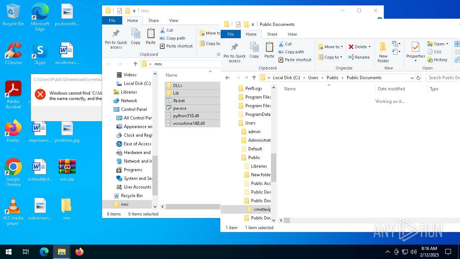Click Rename in Public Documents ribbon
This screenshot has width=460, height=259.
[359, 57]
